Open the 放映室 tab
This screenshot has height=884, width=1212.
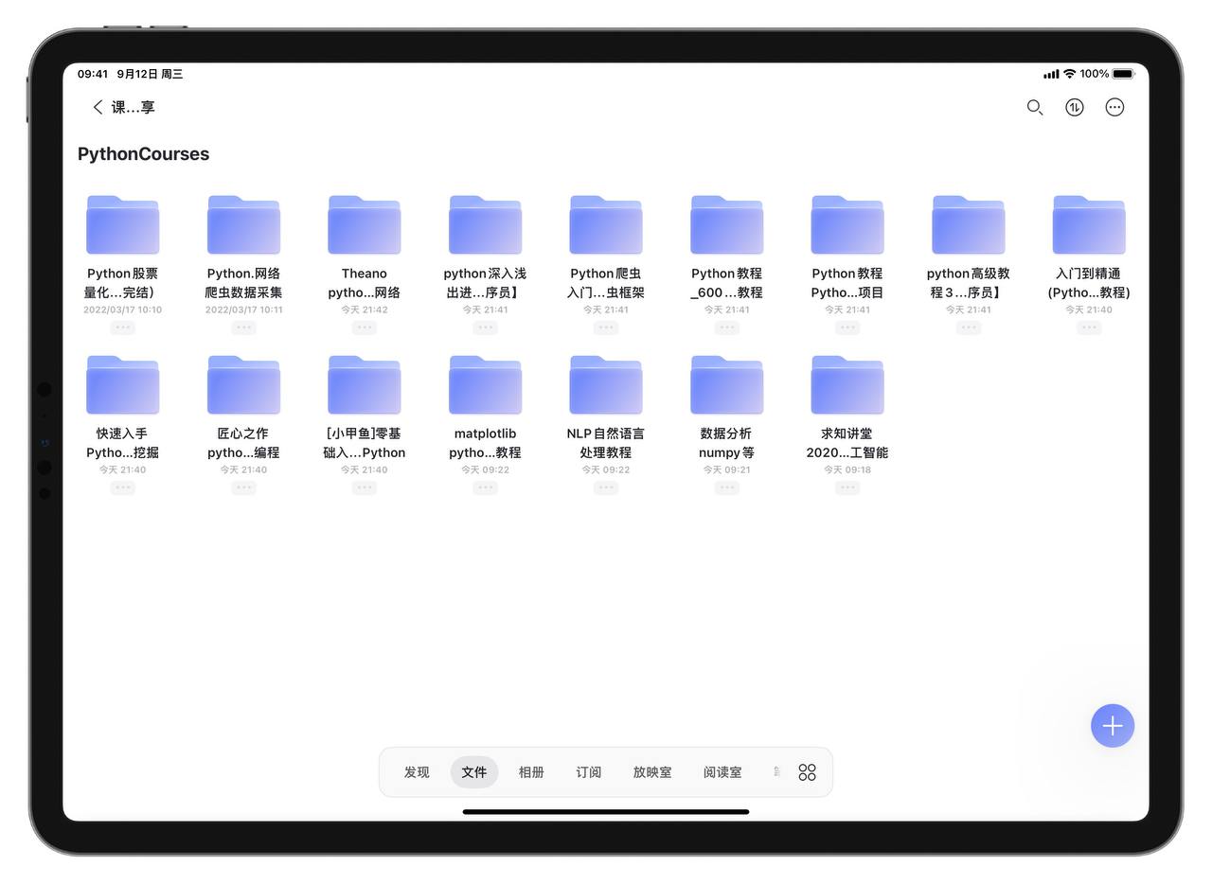(652, 772)
